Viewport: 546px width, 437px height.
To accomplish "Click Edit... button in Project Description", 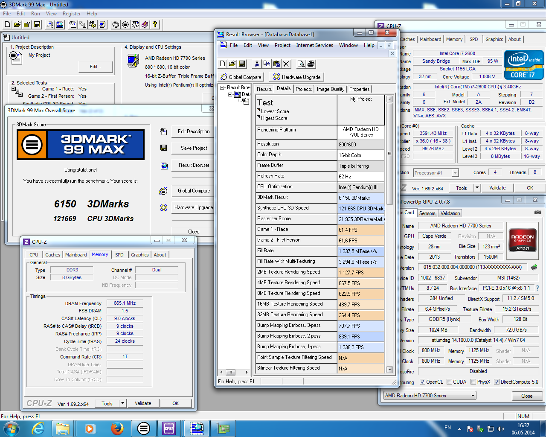I will 96,67.
